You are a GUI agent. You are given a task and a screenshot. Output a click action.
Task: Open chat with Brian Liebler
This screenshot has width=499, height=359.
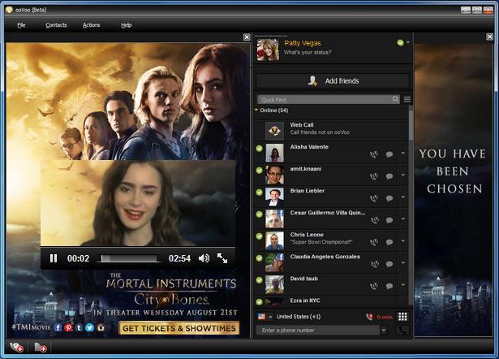389,197
